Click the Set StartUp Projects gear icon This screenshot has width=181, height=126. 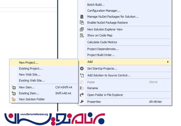82,69
